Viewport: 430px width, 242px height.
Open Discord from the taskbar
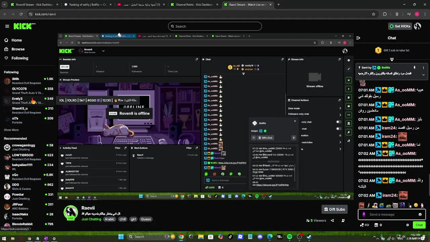[x=260, y=237]
